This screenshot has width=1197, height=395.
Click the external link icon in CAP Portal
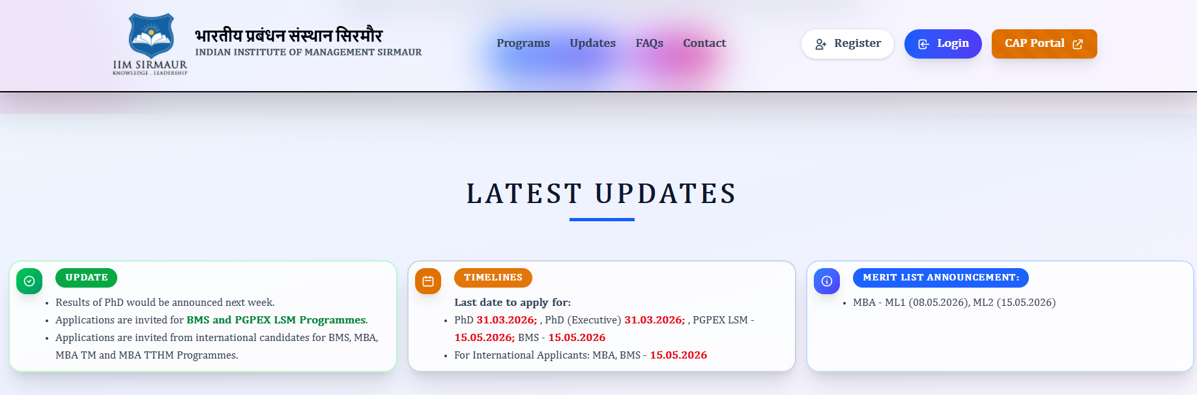(x=1078, y=44)
